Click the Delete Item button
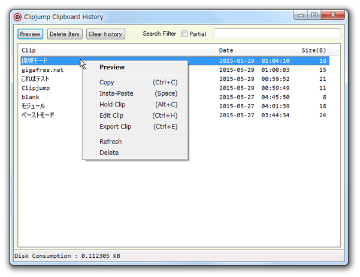This screenshot has width=360, height=277. [x=65, y=34]
